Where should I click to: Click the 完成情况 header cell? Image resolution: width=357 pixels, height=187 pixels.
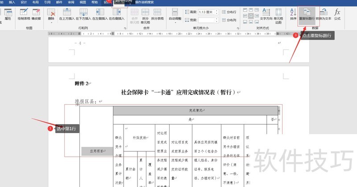[x=195, y=110]
